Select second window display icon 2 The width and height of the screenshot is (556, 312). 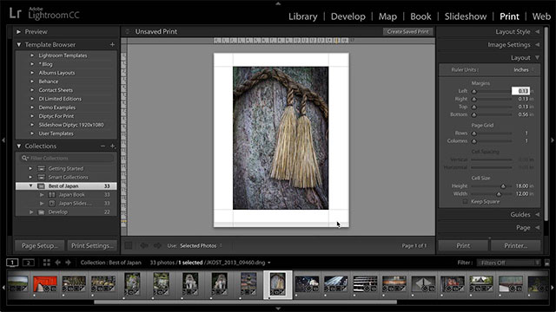[x=29, y=263]
